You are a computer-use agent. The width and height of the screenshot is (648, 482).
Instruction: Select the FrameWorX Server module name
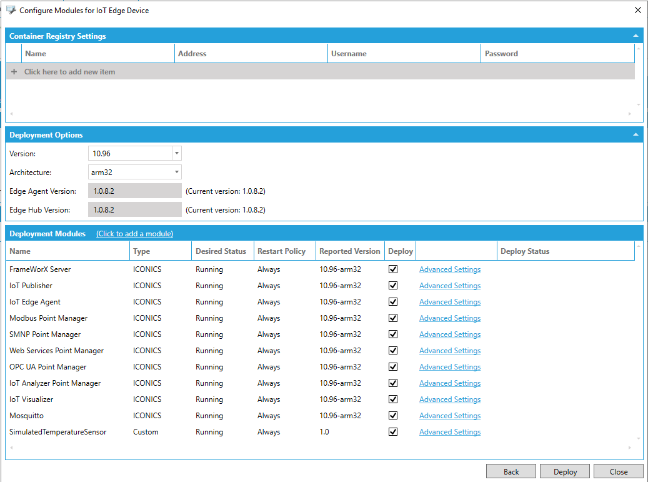[40, 269]
